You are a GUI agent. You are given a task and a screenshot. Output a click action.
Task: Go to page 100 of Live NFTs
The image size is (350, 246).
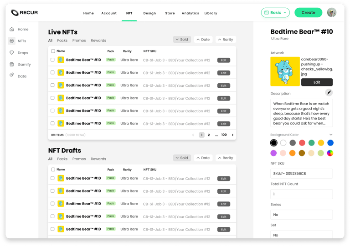coord(224,135)
